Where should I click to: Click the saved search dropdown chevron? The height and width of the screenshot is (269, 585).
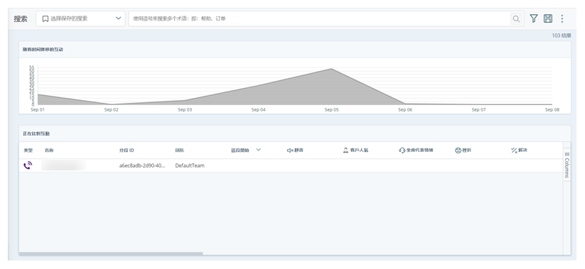[x=119, y=18]
